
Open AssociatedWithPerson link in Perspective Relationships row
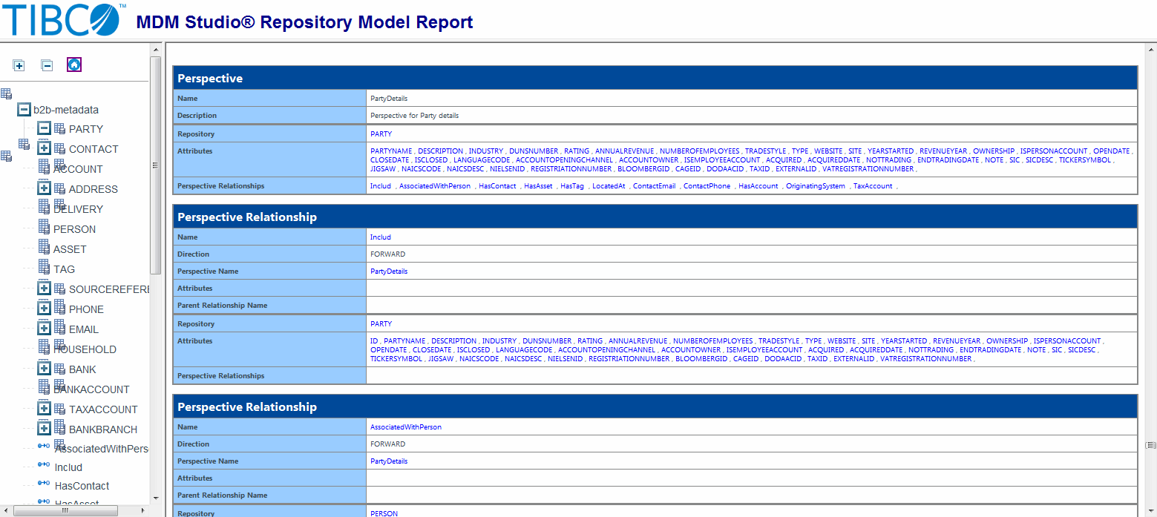[x=435, y=186]
